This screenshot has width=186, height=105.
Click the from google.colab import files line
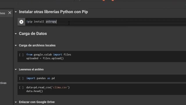pos(49,55)
